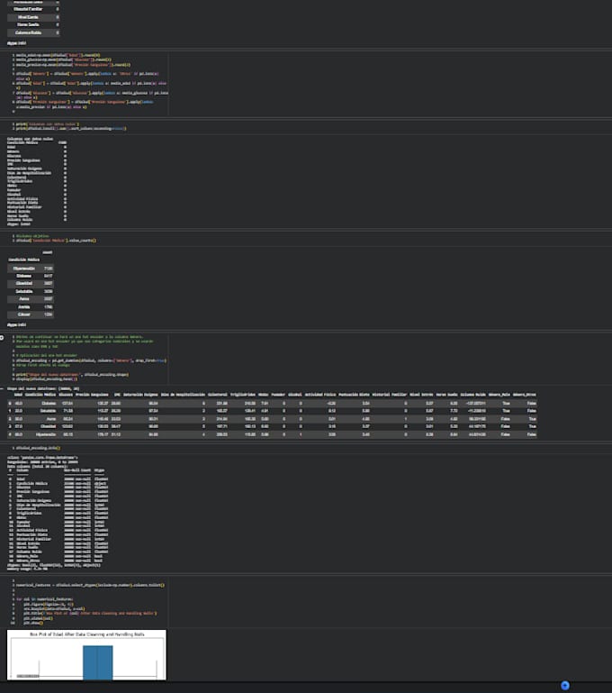Click the Columna Ruido column header
612x693 pixels.
click(x=473, y=395)
